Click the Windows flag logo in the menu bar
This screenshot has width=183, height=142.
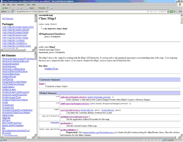pyautogui.click(x=180, y=4)
